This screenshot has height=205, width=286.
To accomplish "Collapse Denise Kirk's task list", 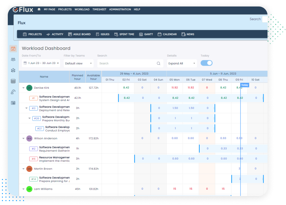I will pyautogui.click(x=23, y=88).
